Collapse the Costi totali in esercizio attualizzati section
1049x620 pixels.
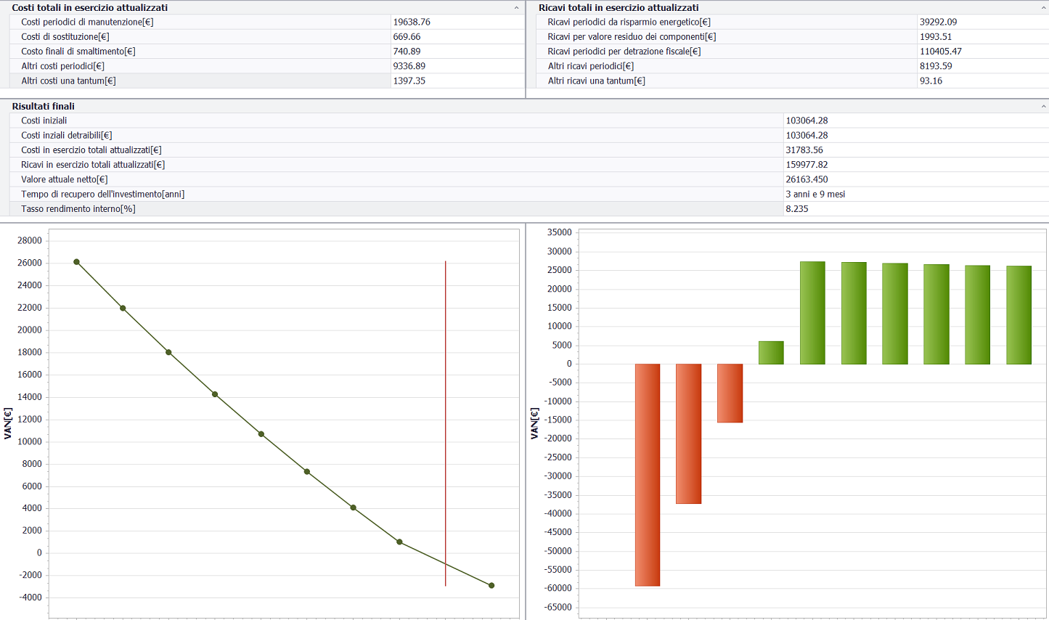516,8
